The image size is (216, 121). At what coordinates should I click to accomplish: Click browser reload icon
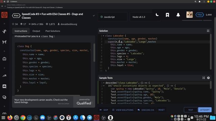8,1
